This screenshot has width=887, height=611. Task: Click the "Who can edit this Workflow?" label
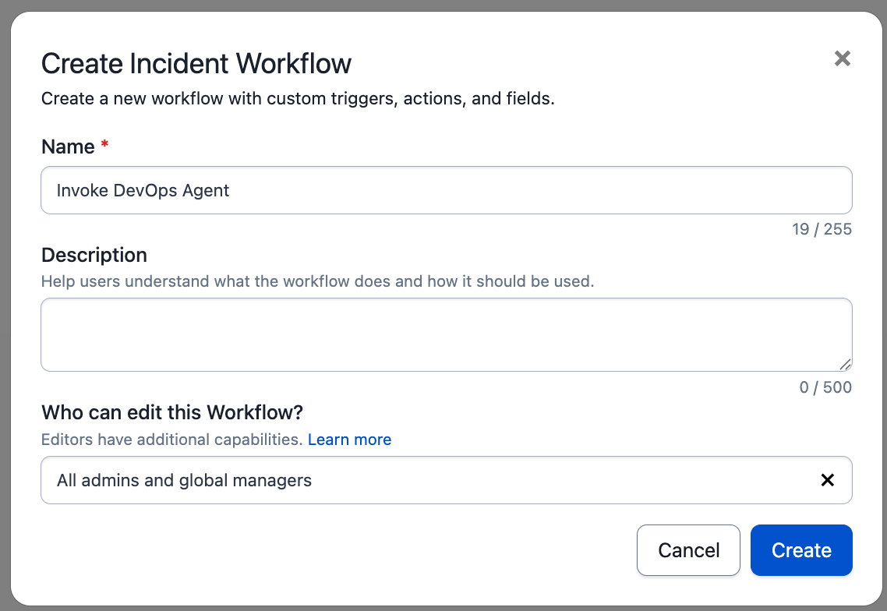coord(172,411)
